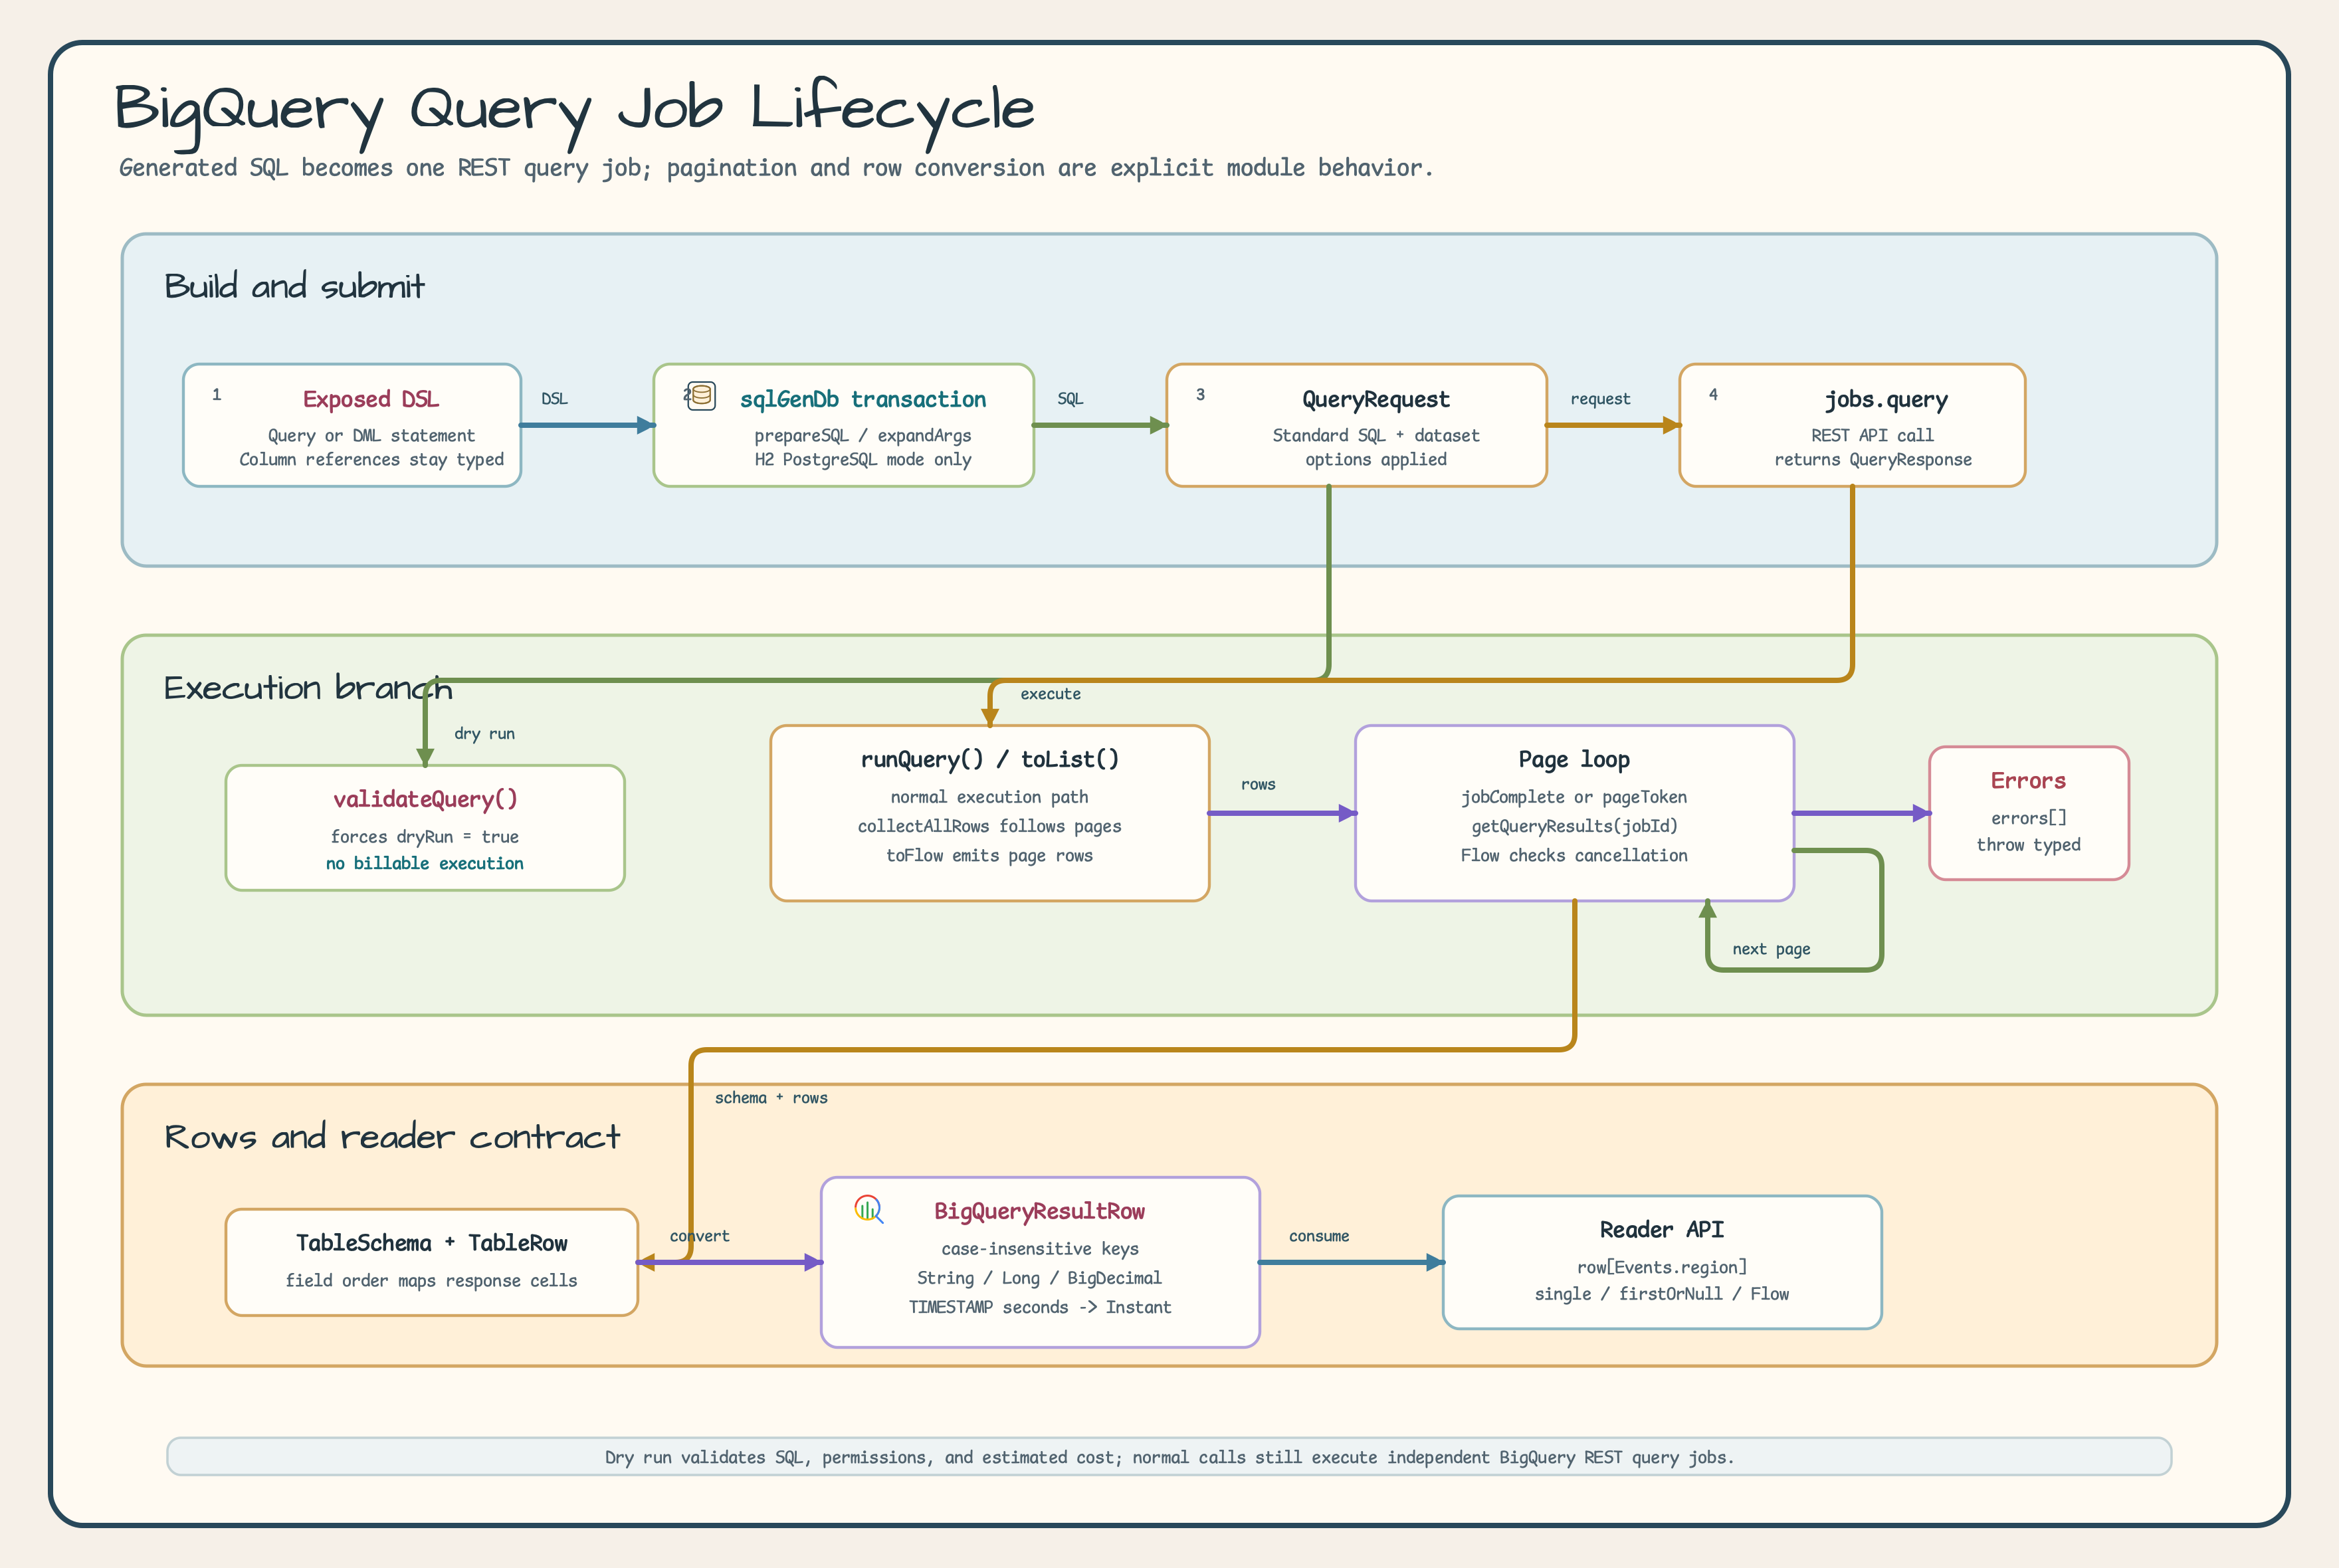Image resolution: width=2339 pixels, height=1568 pixels.
Task: Click the Execution branch section label
Action: [x=308, y=688]
